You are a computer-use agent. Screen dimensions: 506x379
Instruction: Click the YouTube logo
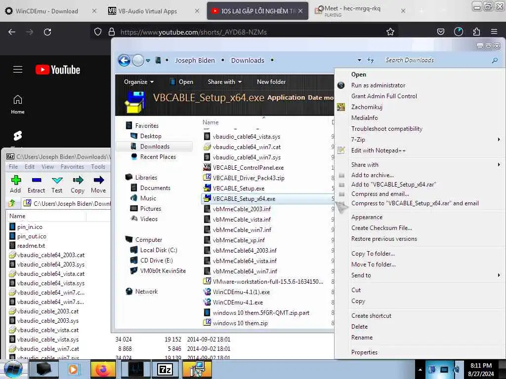pos(58,70)
